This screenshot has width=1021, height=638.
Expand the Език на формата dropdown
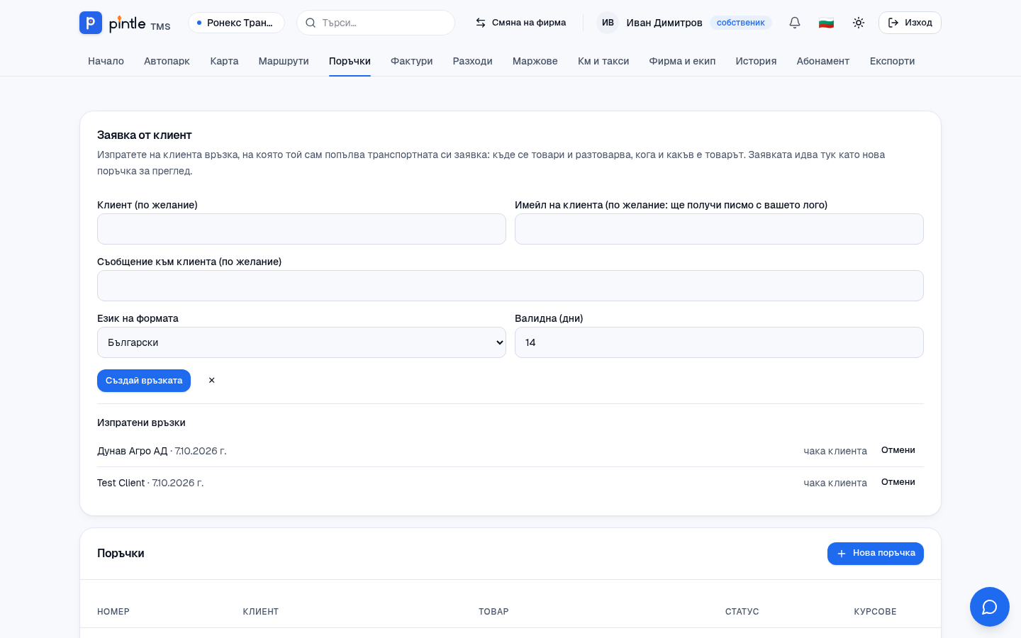click(301, 342)
